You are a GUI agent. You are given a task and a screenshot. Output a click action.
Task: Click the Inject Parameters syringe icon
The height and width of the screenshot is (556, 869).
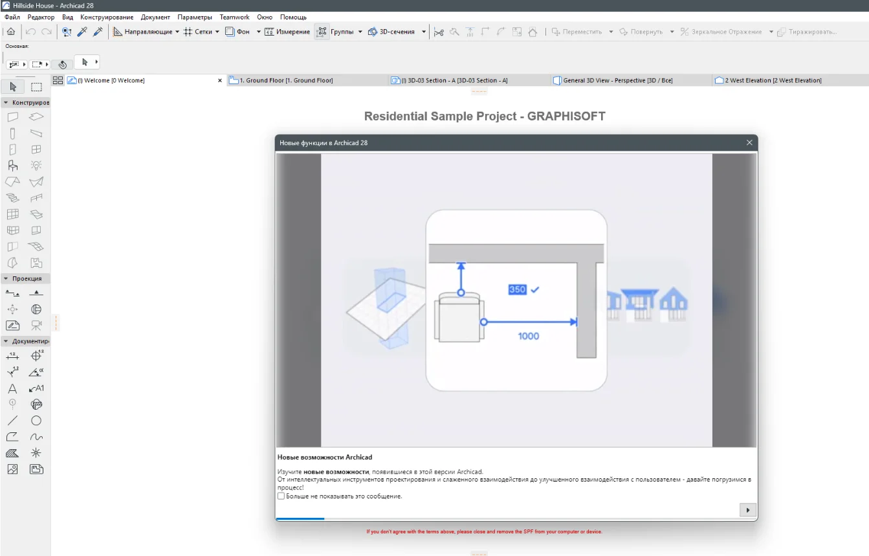click(98, 31)
